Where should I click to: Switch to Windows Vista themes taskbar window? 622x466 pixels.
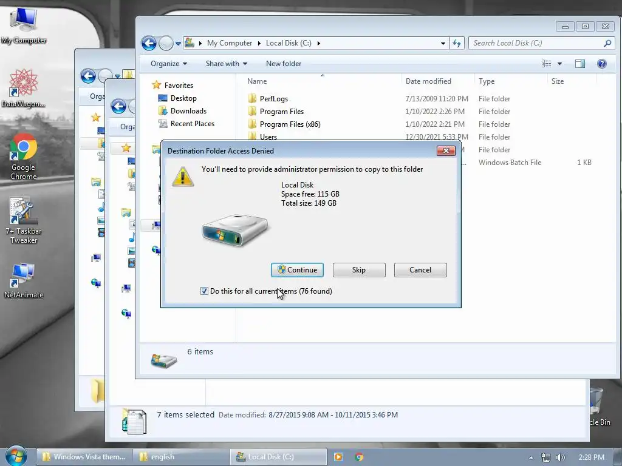(84, 457)
